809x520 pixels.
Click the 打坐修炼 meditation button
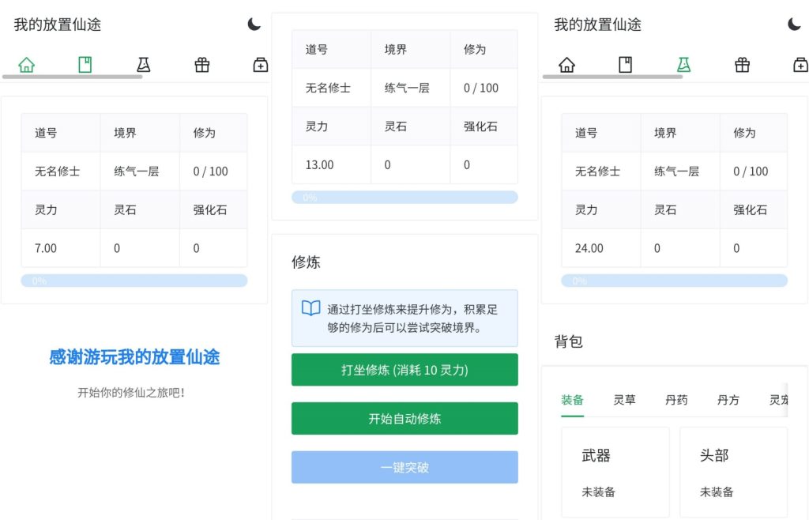(x=404, y=369)
